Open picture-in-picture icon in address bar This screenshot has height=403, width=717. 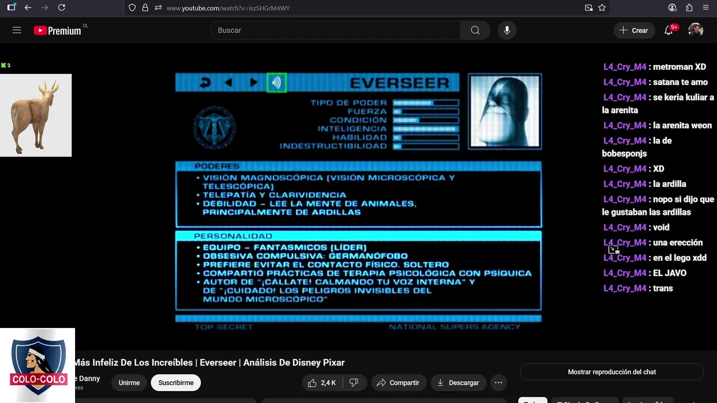589,8
